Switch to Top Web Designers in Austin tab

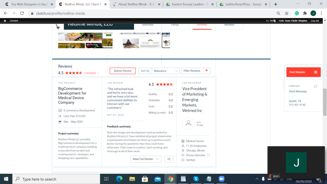point(29,4)
